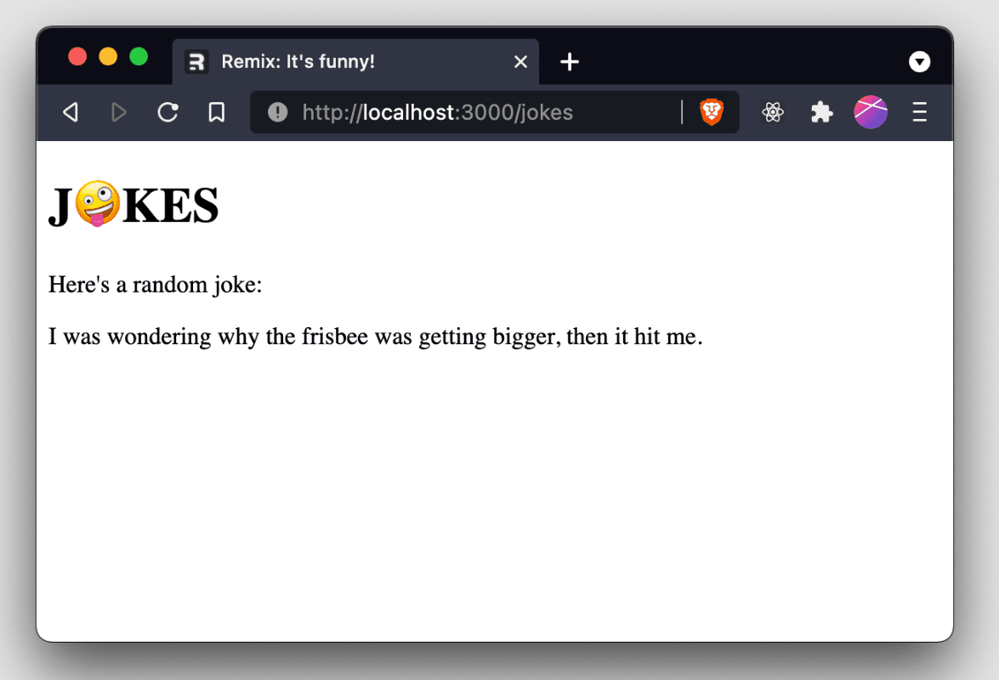Click the "Here's a random joke:" text
This screenshot has height=680, width=999.
tap(155, 286)
